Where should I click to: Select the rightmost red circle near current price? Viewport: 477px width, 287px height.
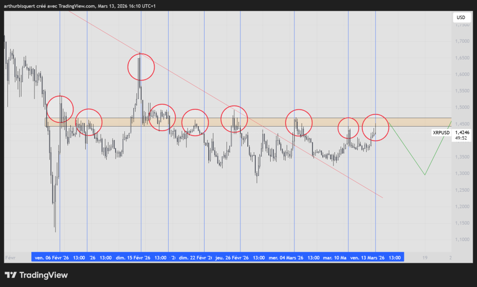375,127
